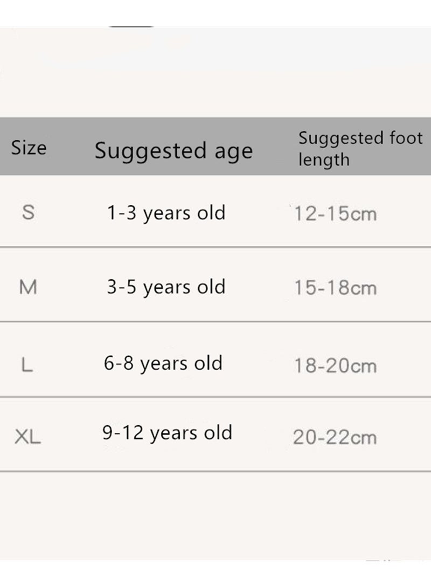Screen dimensions: 431x588
Task: Select the L size cell
Action: (x=27, y=364)
